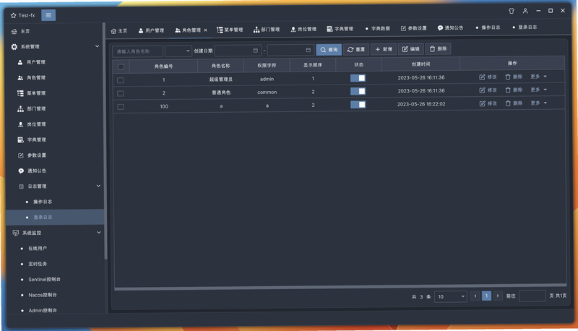Click the previous page arrow
Image resolution: width=578 pixels, height=331 pixels.
point(475,296)
